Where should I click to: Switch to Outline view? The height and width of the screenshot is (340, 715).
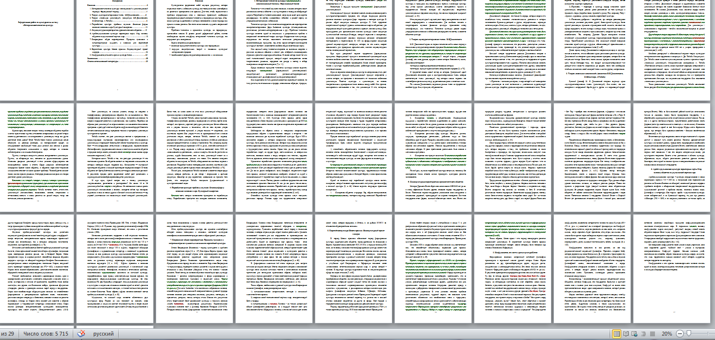coord(643,334)
